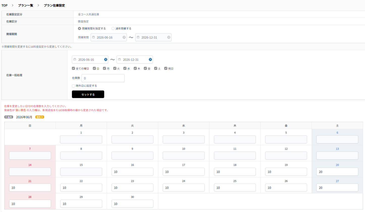
Task: Click the 全コース共通在庫 value text
Action: pyautogui.click(x=89, y=14)
